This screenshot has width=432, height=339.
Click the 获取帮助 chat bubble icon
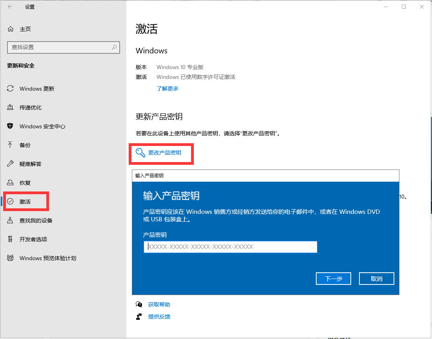point(139,304)
